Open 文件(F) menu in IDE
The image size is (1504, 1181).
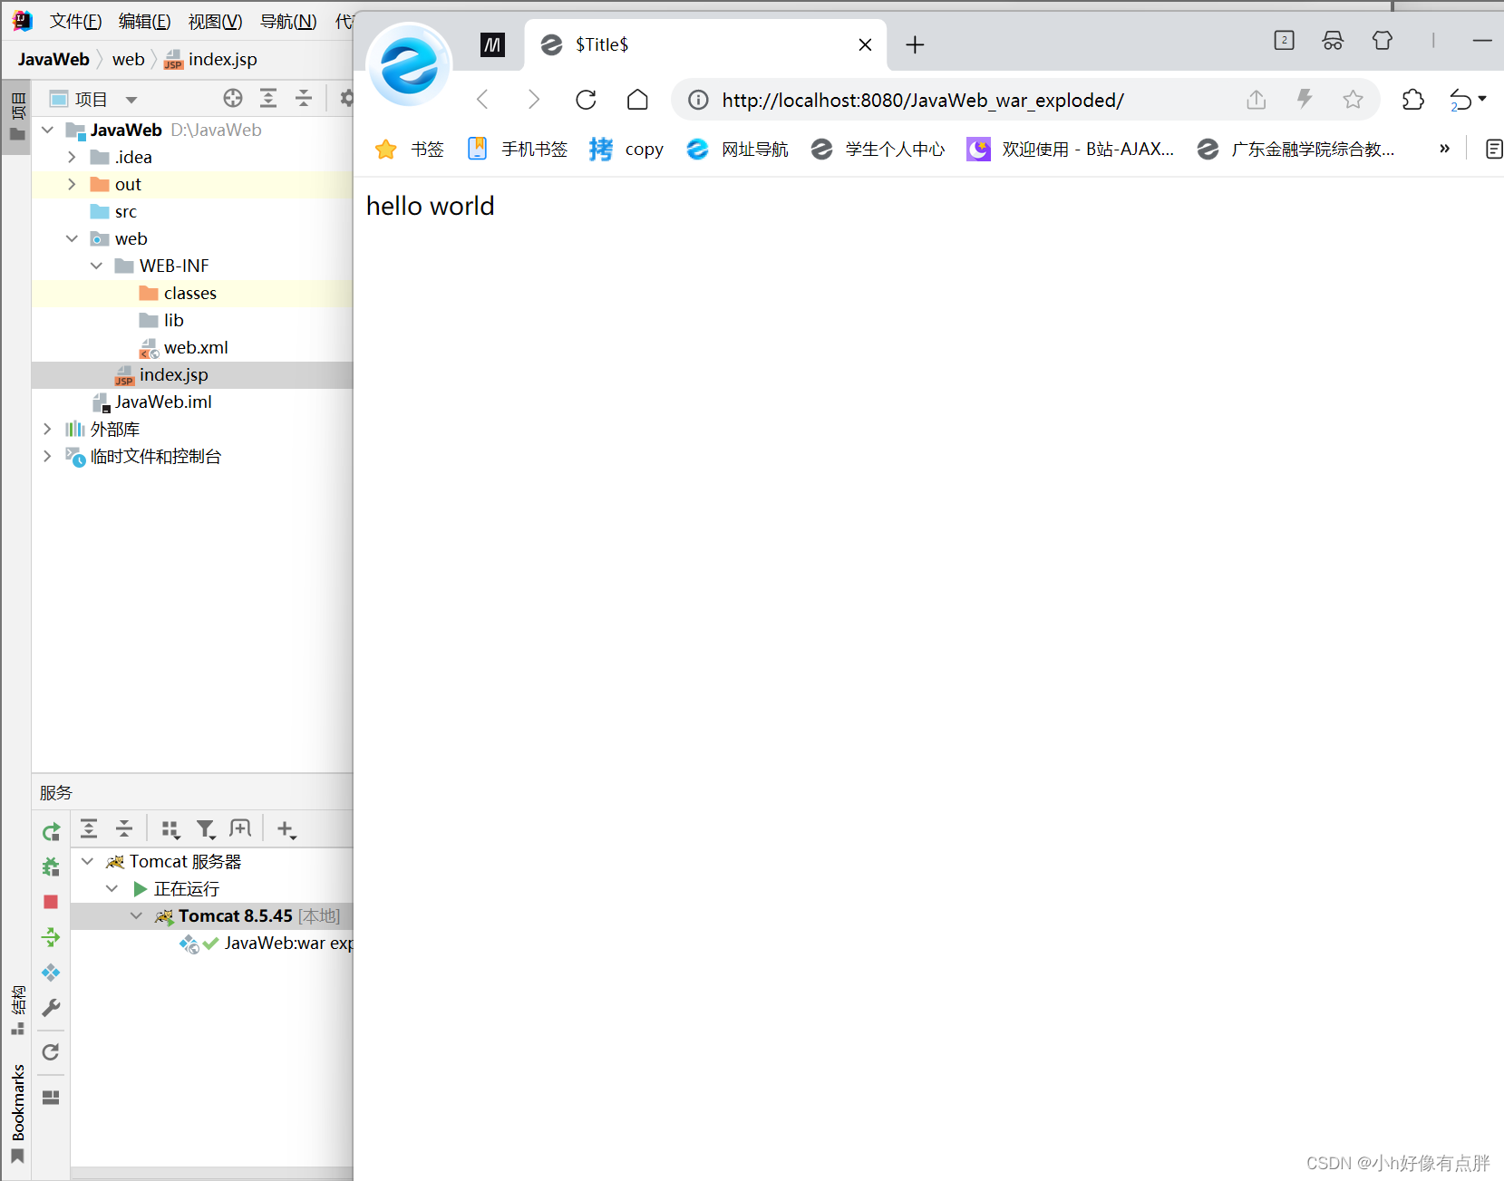pyautogui.click(x=75, y=21)
